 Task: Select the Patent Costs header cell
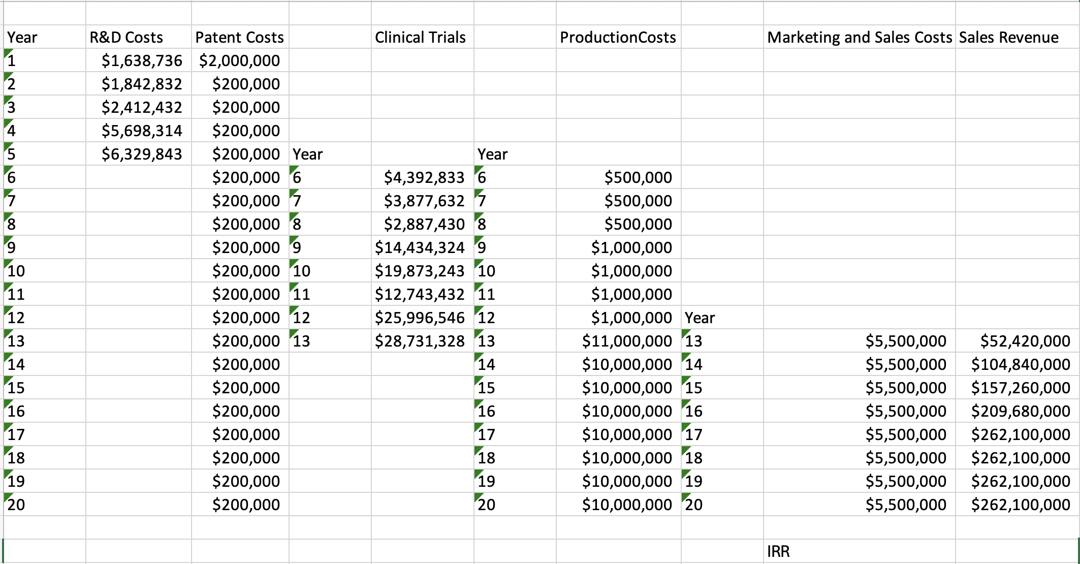coord(240,37)
